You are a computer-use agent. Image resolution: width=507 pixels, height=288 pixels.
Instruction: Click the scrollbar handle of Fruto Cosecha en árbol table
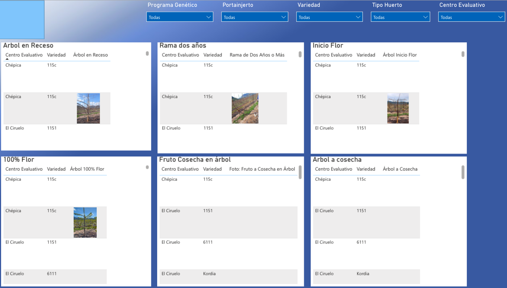click(x=300, y=172)
